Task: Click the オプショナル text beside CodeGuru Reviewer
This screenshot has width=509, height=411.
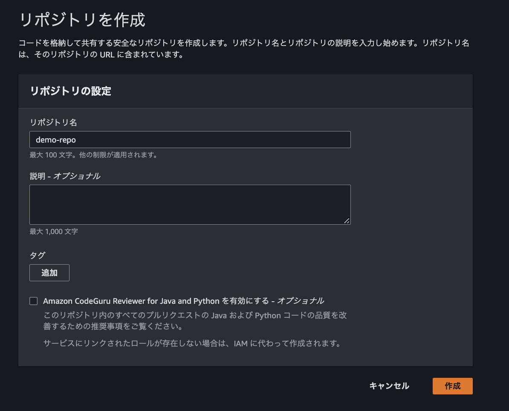Action: pos(301,301)
